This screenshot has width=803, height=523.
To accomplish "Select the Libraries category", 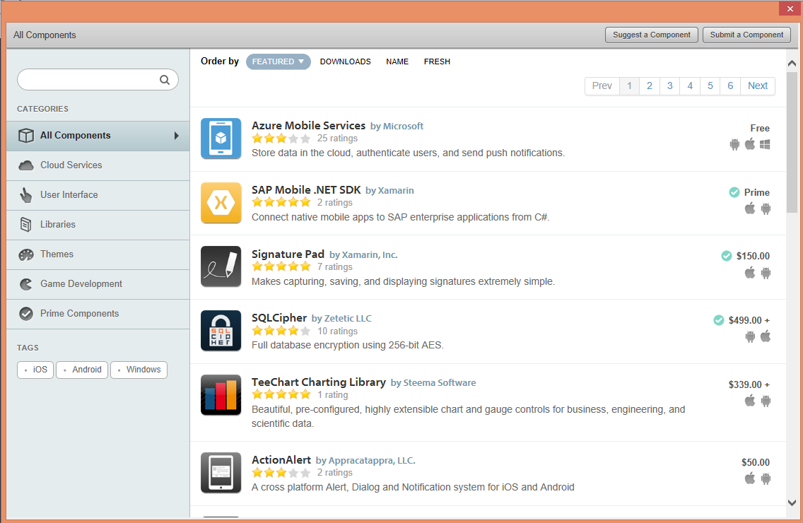I will (x=98, y=225).
